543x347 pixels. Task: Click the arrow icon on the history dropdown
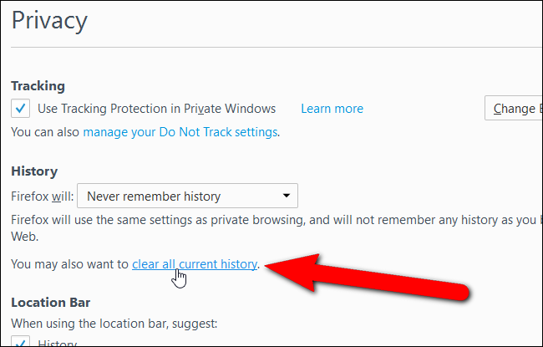[286, 196]
